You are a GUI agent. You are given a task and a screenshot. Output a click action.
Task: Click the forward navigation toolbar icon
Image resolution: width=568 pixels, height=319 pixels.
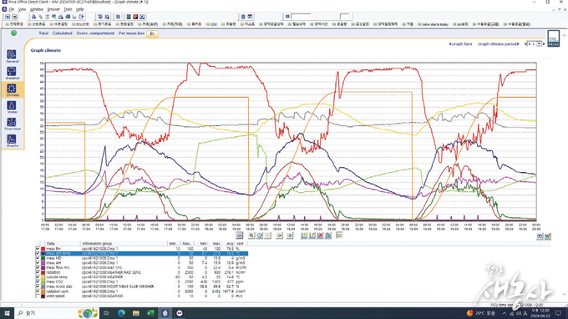14,17
